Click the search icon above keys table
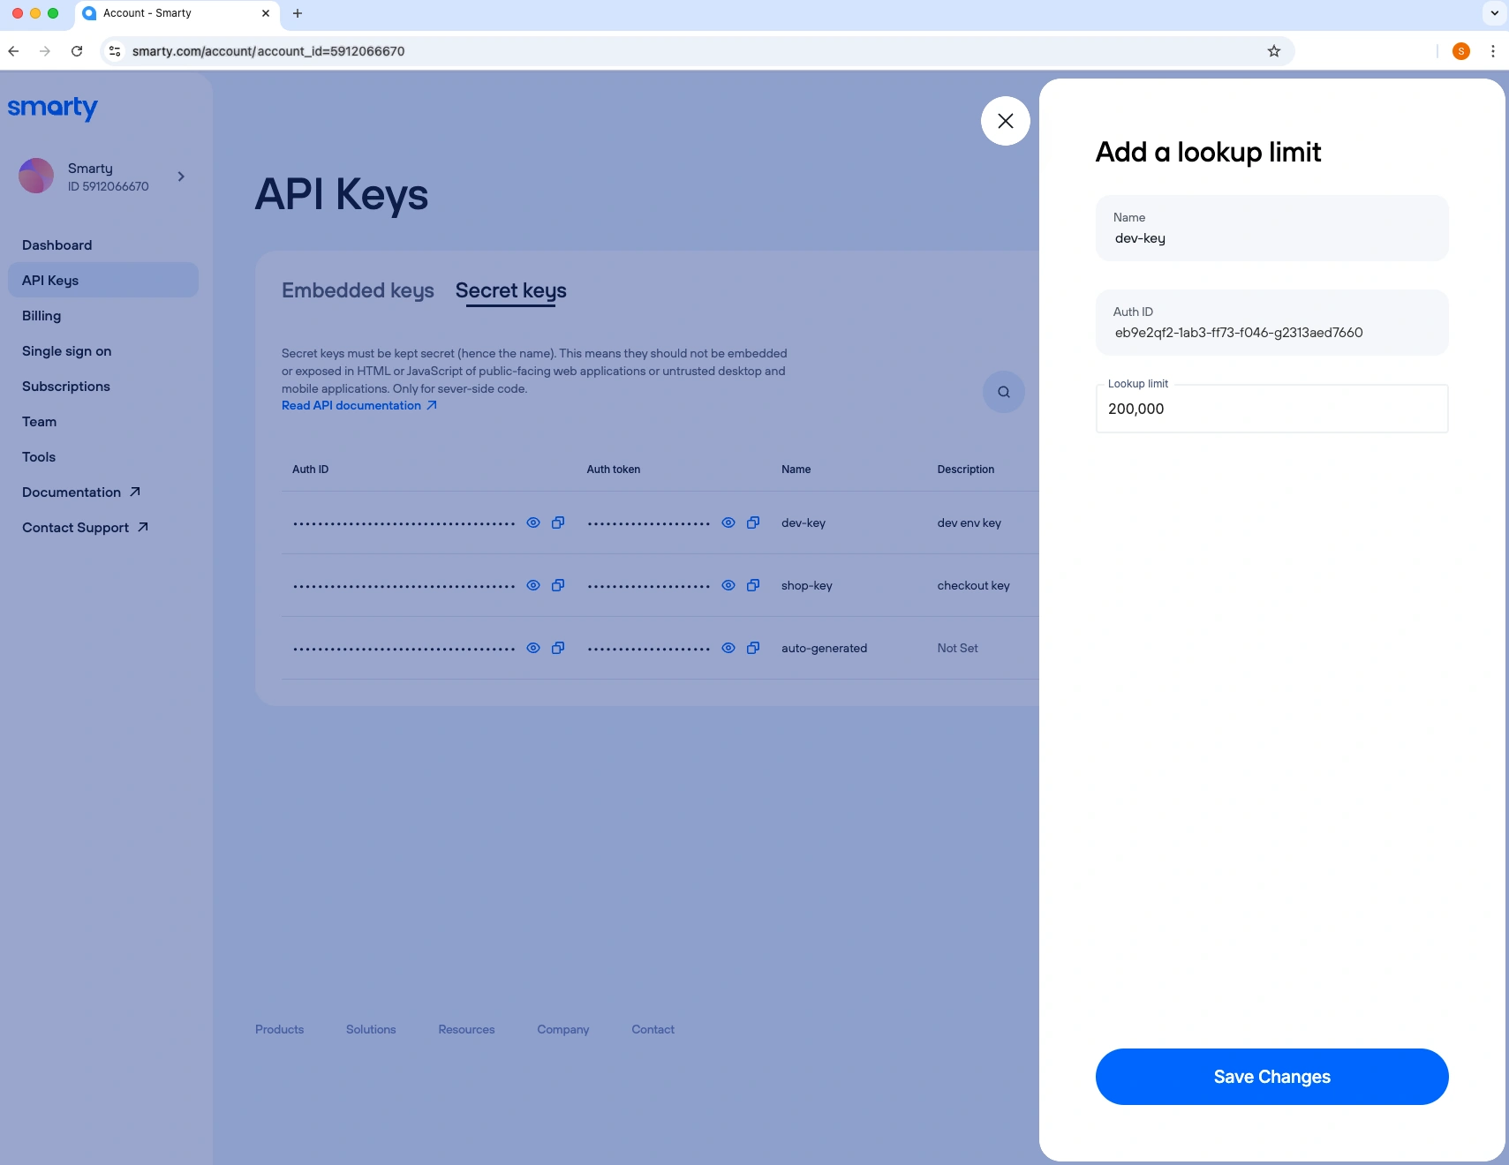 click(x=1003, y=392)
